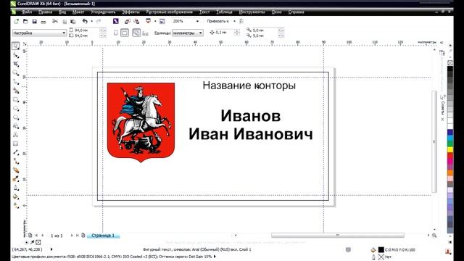This screenshot has width=464, height=261.
Task: Go to the next page arrow
Action: pyautogui.click(x=72, y=236)
